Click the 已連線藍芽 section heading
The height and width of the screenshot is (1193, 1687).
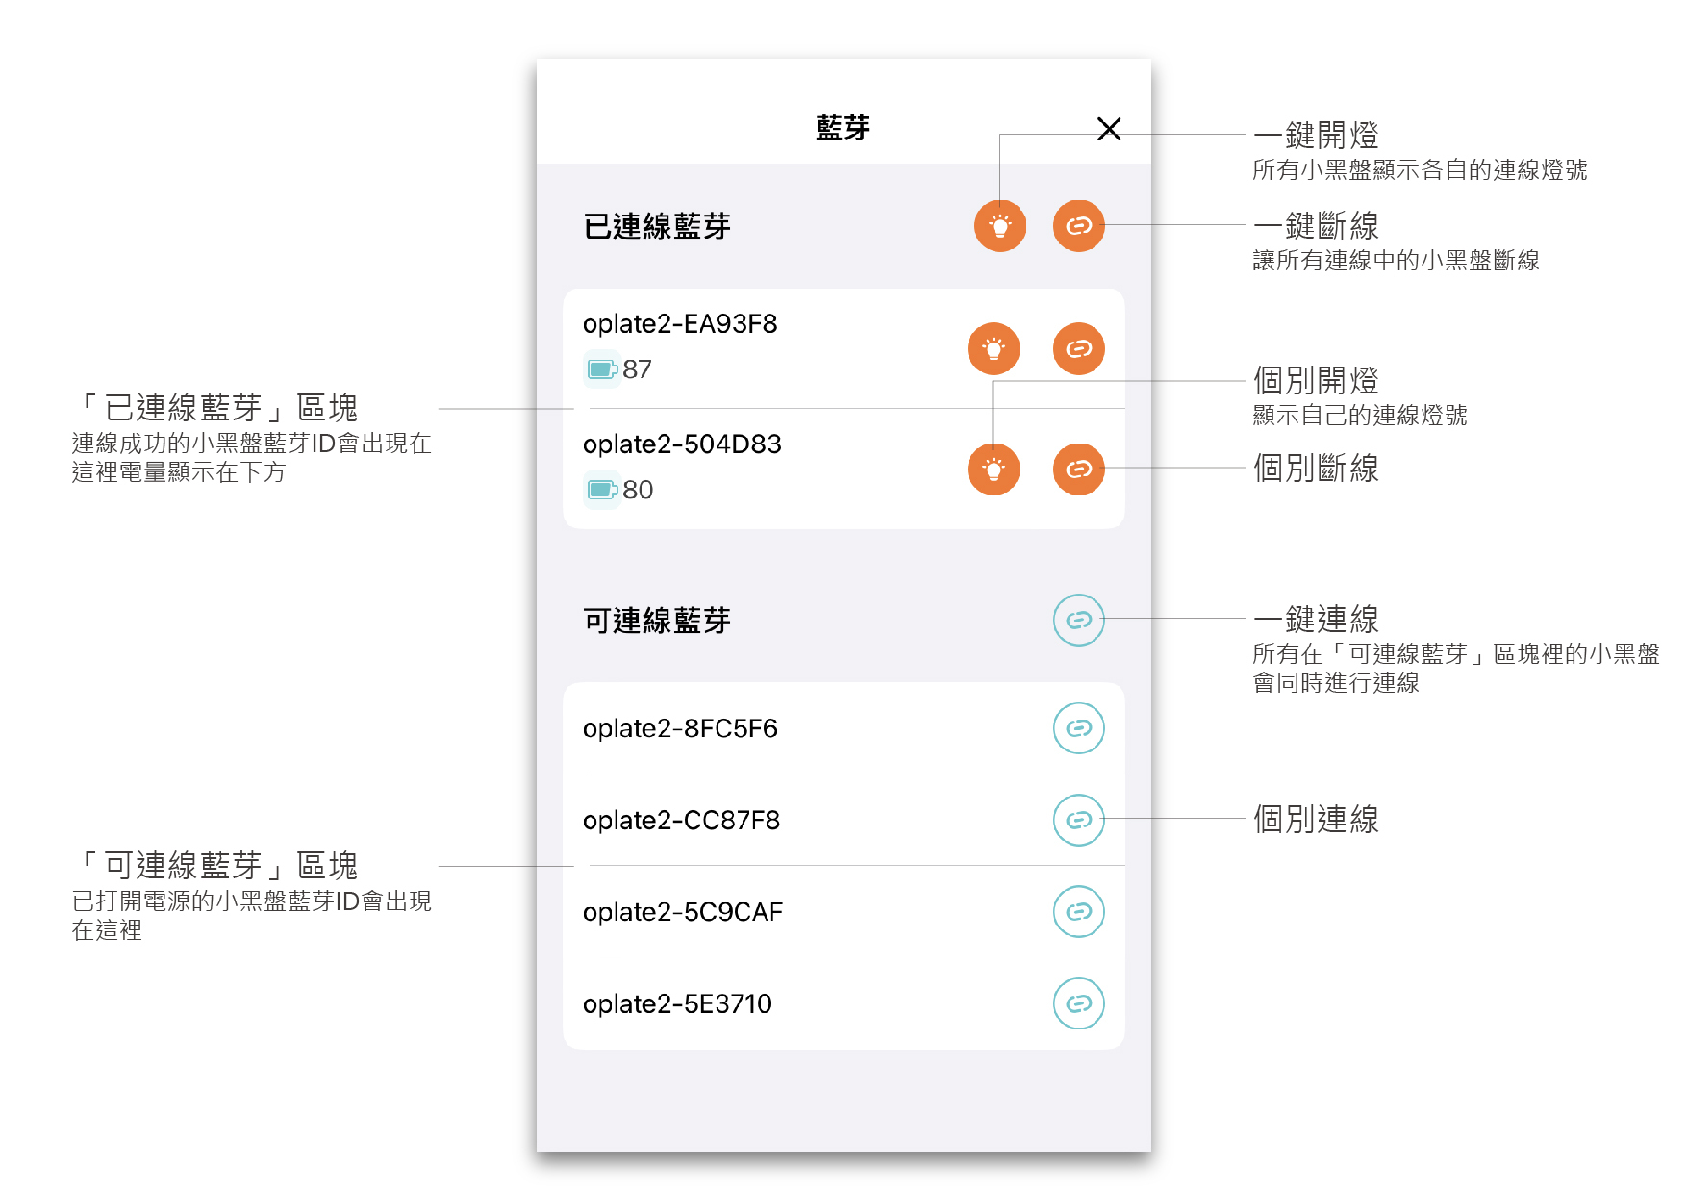(x=657, y=227)
